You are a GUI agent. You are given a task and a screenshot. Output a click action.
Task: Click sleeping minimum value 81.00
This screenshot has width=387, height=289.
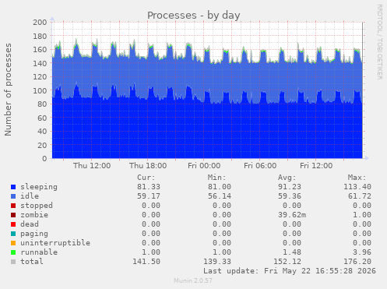(220, 187)
